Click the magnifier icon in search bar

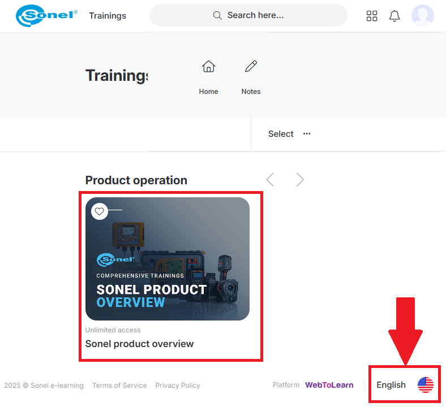217,15
